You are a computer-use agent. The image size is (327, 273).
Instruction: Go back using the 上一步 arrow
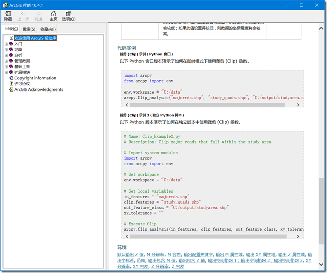(23, 16)
